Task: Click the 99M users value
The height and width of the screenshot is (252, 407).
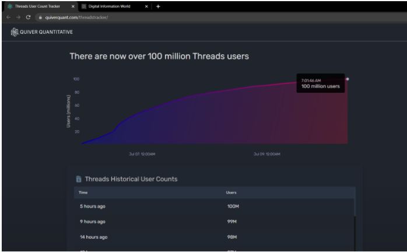Action: coord(232,222)
